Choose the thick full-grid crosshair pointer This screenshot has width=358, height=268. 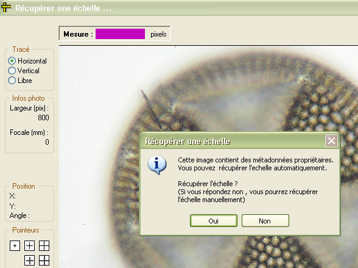tap(44, 261)
